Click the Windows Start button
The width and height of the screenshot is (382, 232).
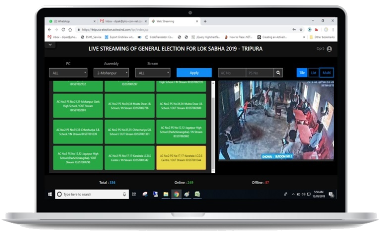(51, 194)
